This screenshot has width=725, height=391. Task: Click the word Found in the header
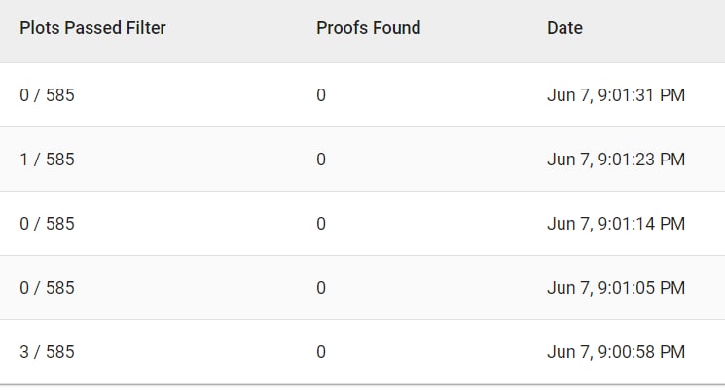click(x=397, y=28)
